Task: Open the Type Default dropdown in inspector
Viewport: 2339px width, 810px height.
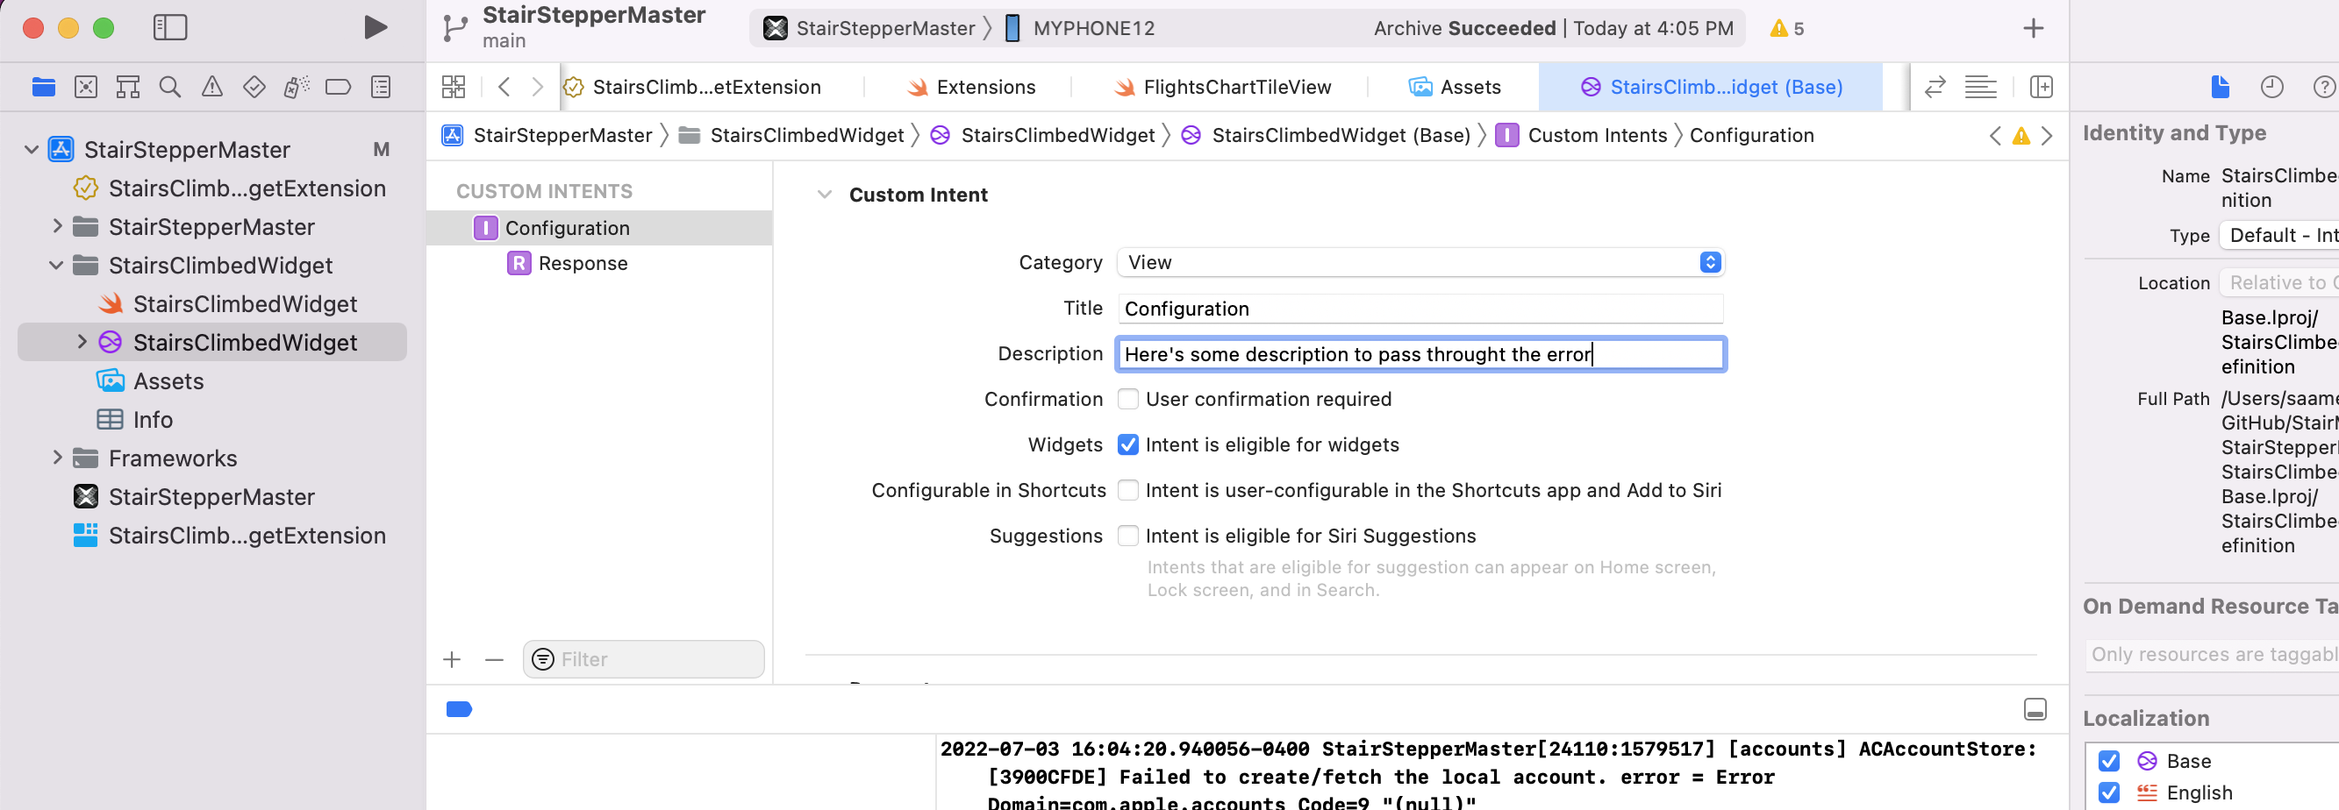Action: tap(2278, 235)
